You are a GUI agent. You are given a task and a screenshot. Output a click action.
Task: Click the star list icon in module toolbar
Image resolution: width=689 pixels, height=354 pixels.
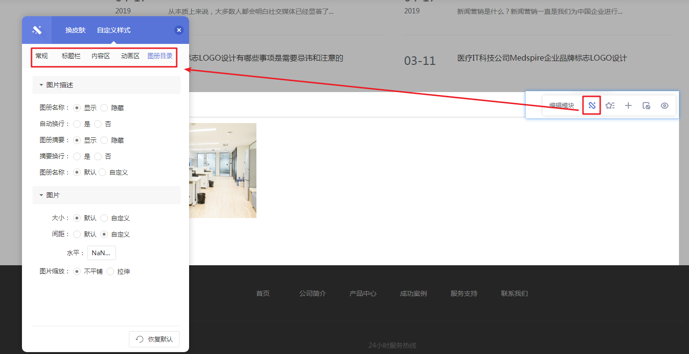610,105
